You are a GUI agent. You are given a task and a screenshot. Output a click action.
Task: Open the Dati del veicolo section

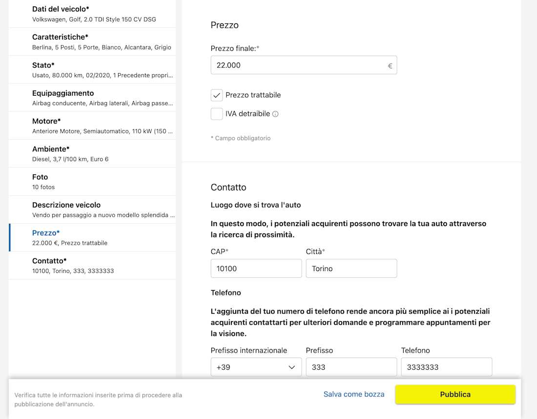pos(92,14)
